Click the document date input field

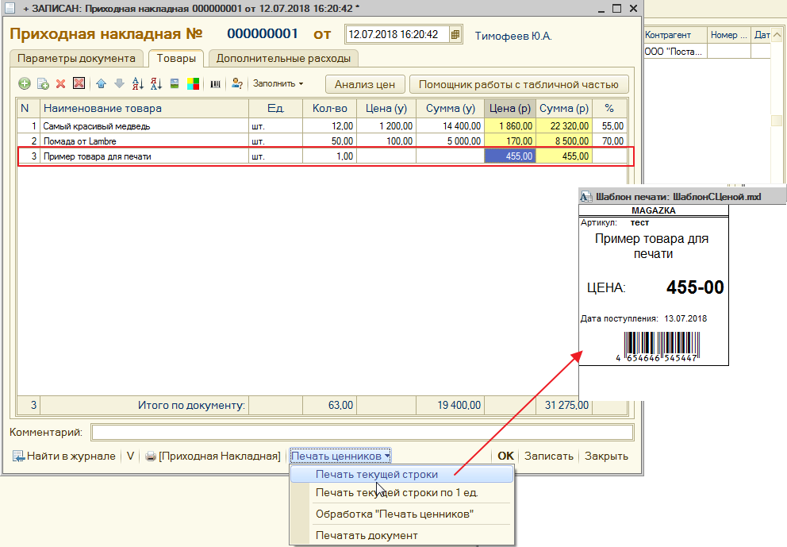click(x=397, y=35)
